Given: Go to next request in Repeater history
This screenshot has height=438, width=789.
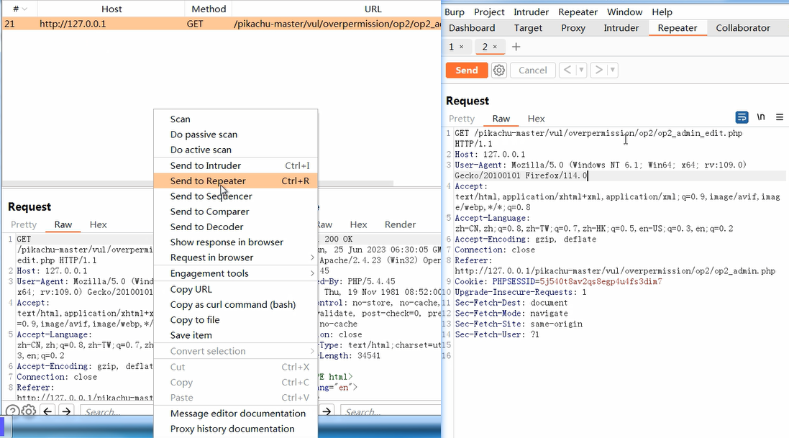Looking at the screenshot, I should click(x=598, y=70).
